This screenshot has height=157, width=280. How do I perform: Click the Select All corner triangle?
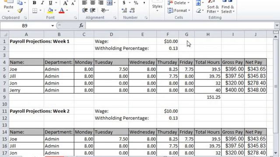(4, 34)
